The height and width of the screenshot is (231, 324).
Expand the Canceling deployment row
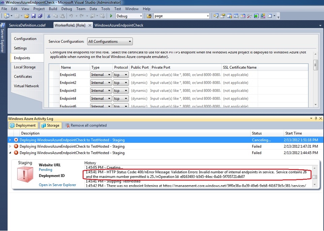10,140
